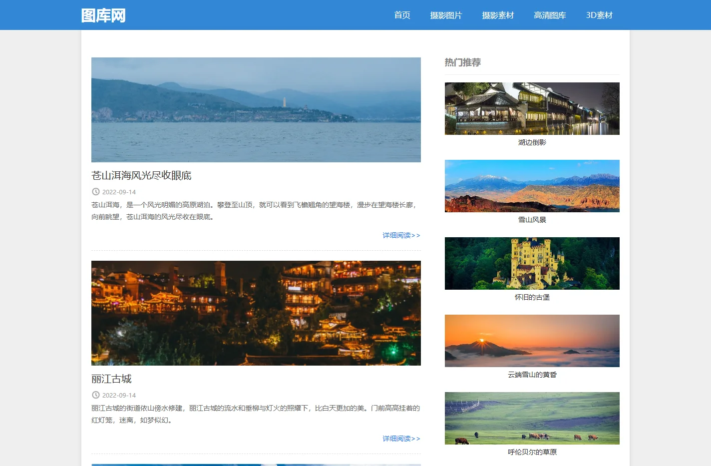
Task: Click the 怀旧的古堡 caption link
Action: (x=532, y=297)
